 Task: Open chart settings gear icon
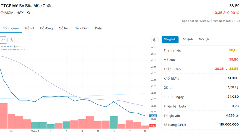pos(155,40)
